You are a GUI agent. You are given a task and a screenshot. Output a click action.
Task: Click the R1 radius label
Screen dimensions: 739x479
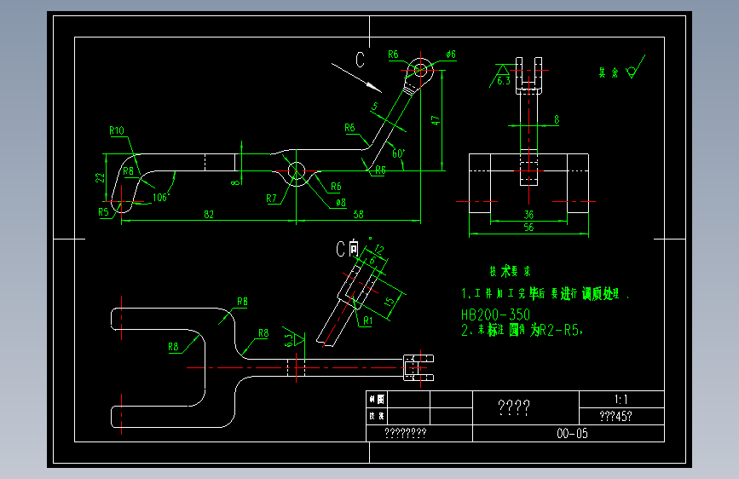point(367,321)
